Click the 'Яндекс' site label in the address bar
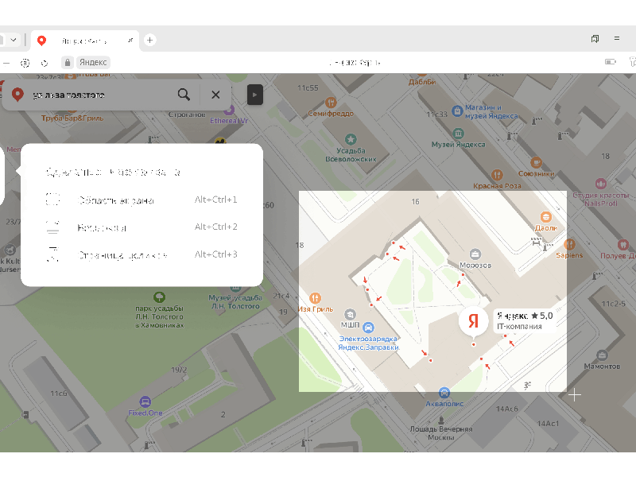 [x=93, y=63]
